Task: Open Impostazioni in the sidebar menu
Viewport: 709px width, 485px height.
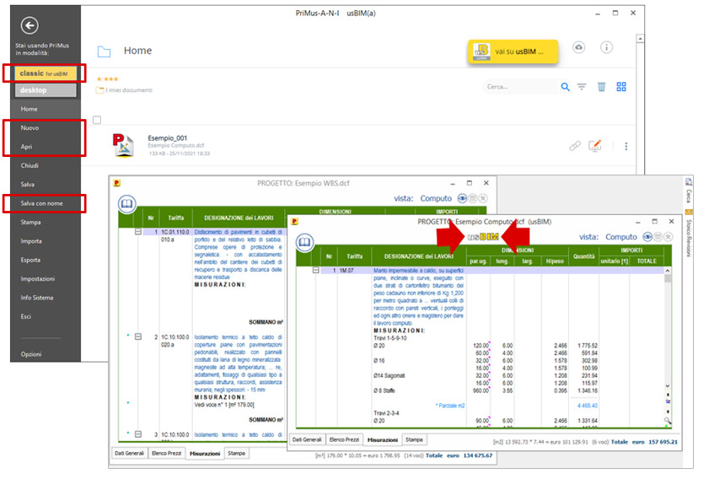Action: (38, 279)
